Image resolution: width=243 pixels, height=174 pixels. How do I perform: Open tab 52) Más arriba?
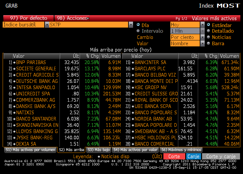pos(71,150)
